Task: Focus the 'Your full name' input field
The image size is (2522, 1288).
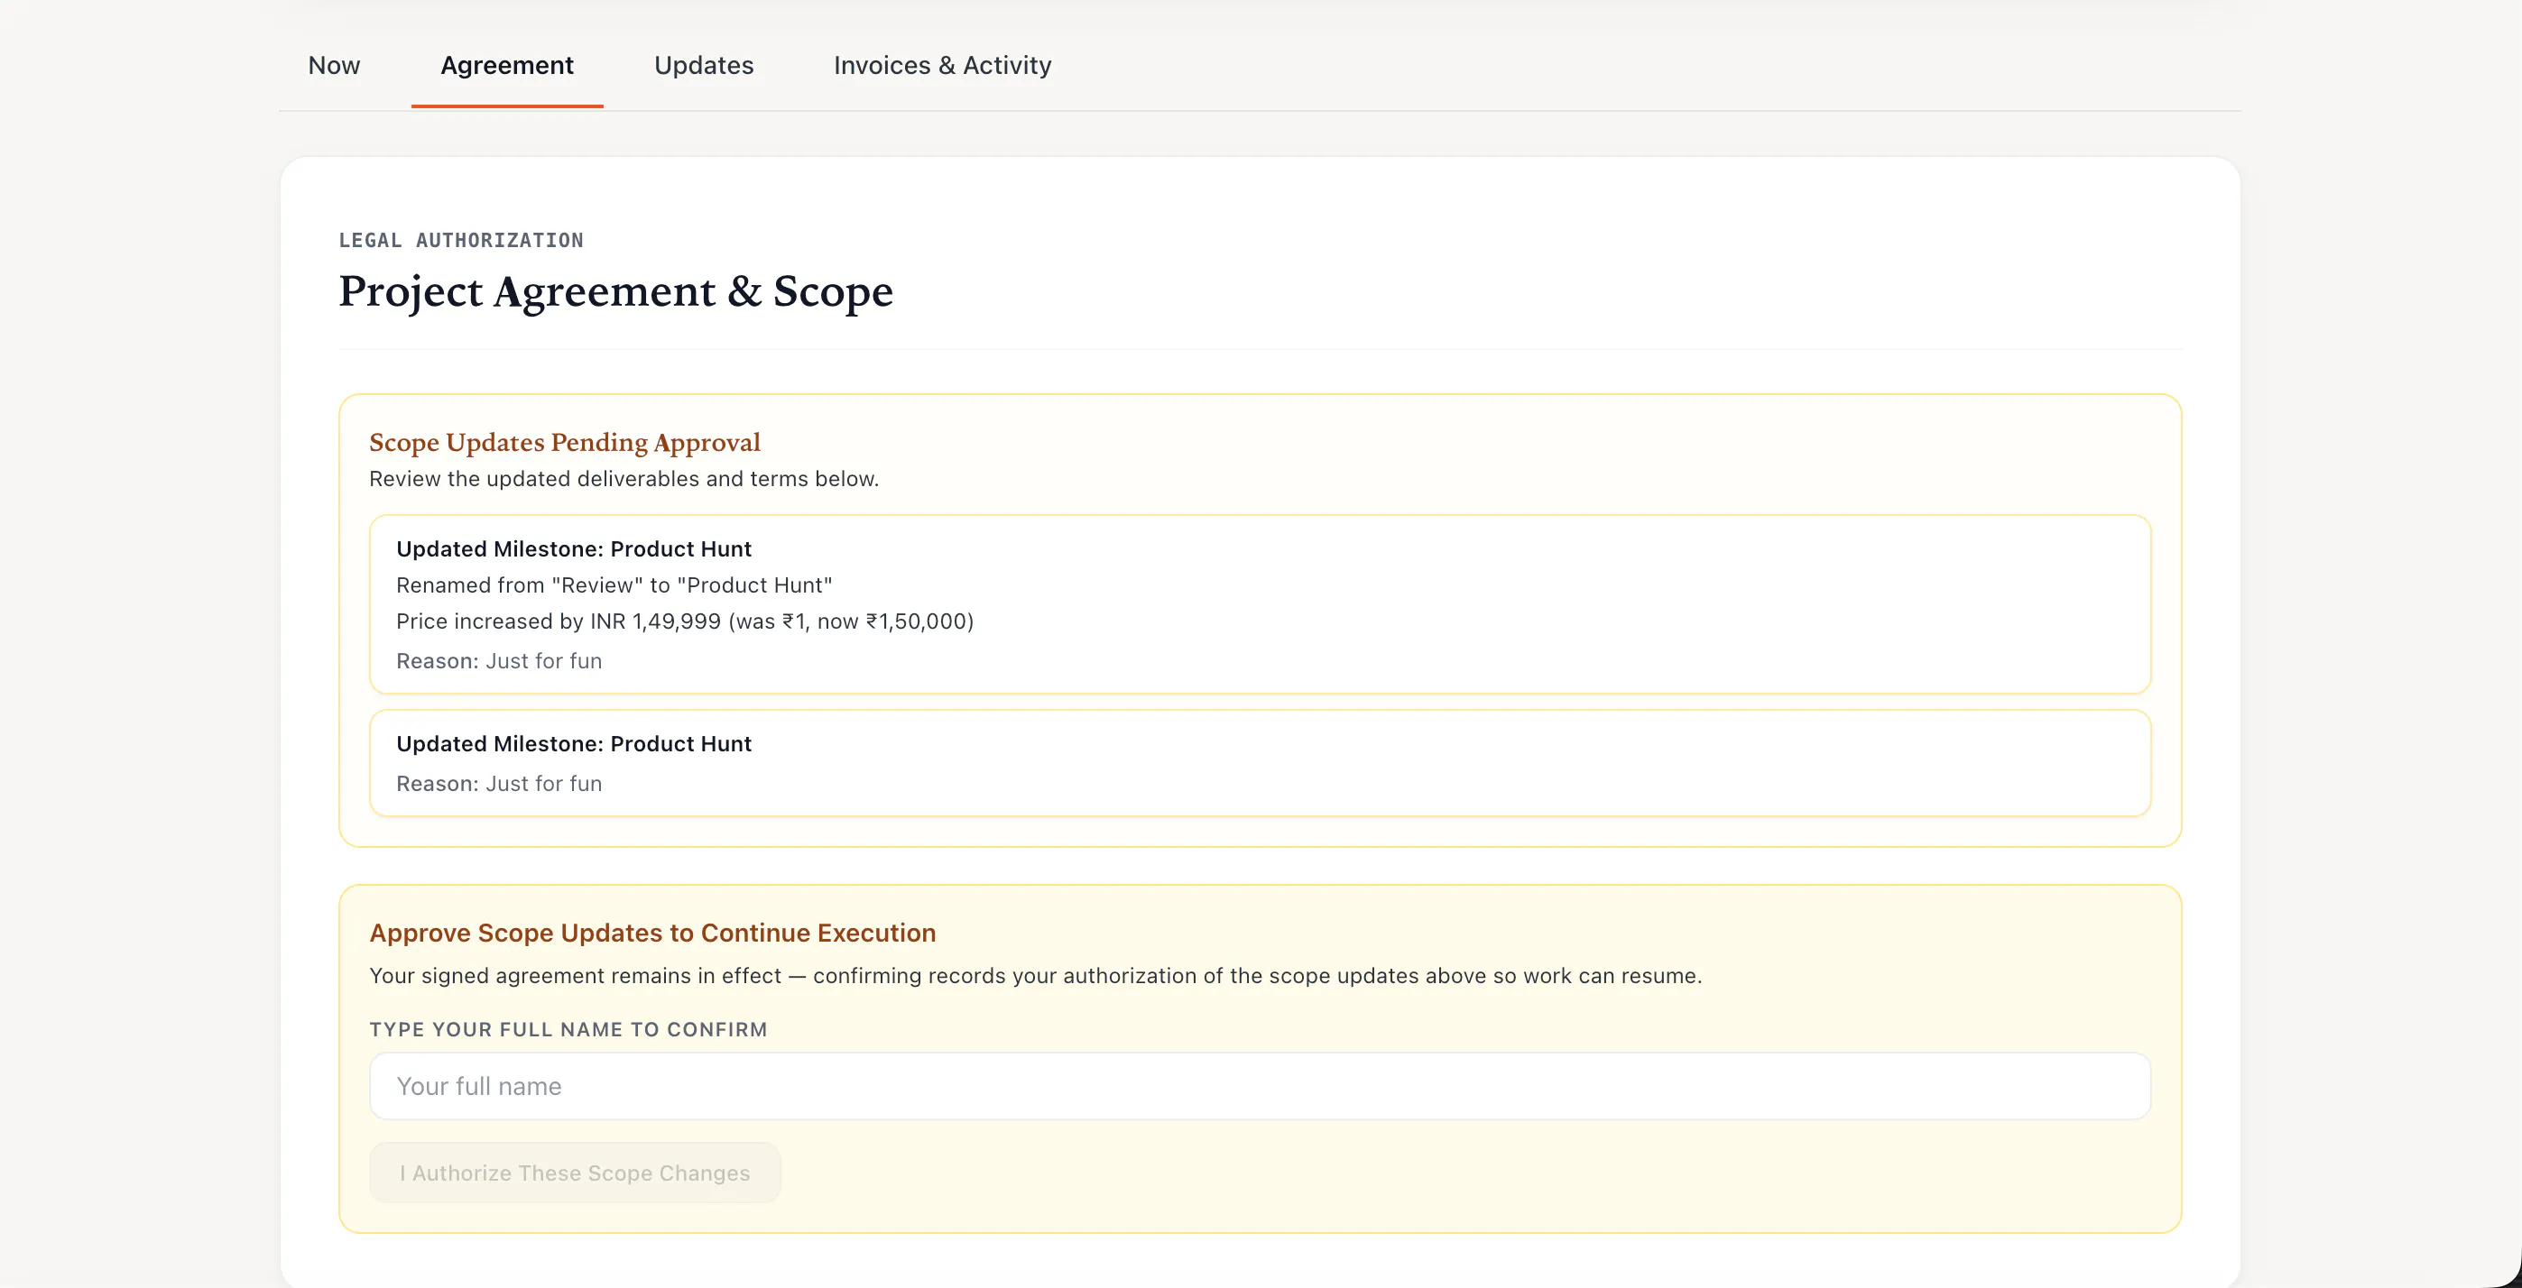Action: coord(1260,1086)
